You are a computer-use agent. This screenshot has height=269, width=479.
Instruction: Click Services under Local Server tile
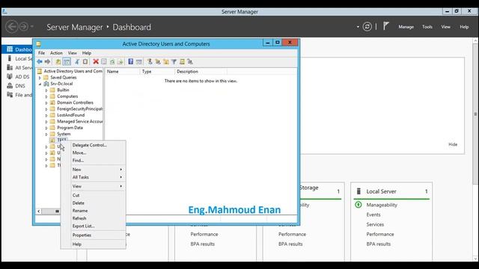[x=375, y=224]
